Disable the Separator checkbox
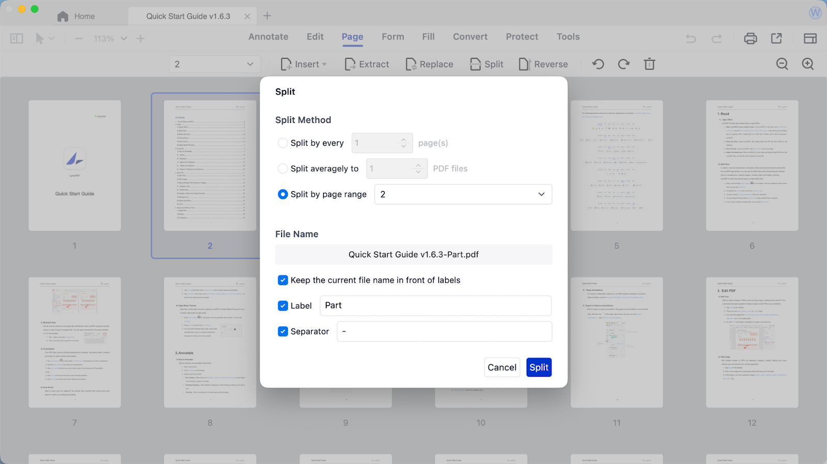The height and width of the screenshot is (464, 827). click(283, 331)
